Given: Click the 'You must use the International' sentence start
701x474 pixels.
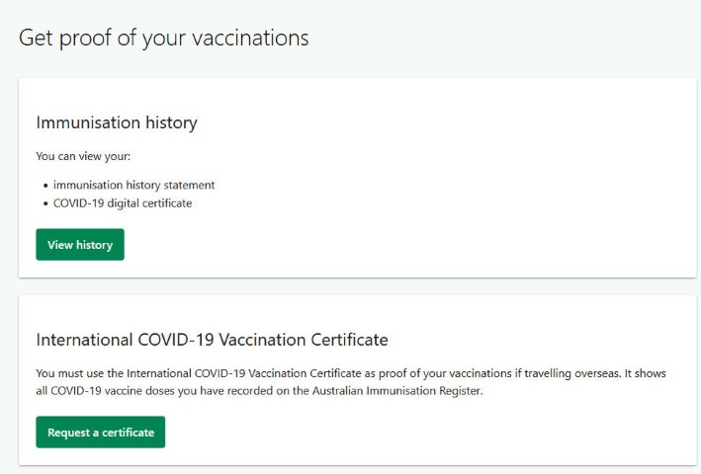Looking at the screenshot, I should 99,373.
